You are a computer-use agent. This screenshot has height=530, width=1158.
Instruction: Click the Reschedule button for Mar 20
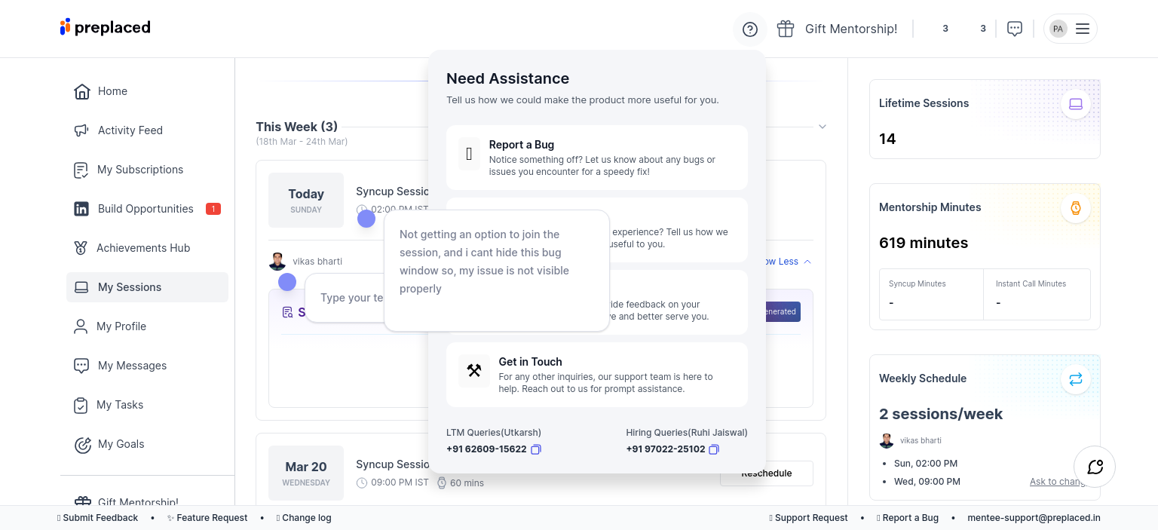point(766,473)
